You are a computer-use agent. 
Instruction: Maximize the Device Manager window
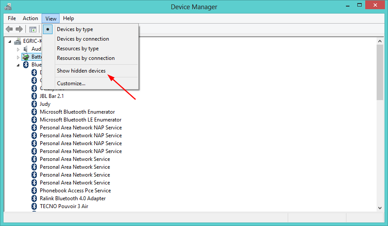tap(359, 5)
